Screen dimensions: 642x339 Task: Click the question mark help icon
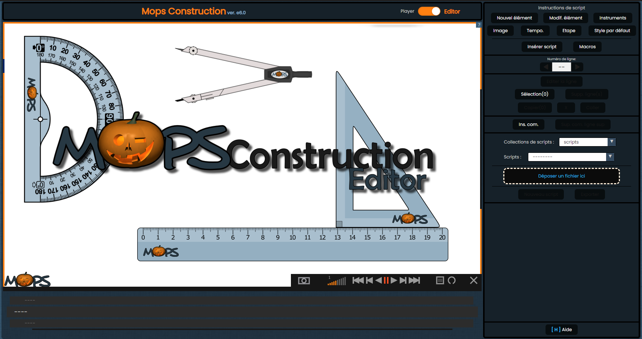(479, 25)
